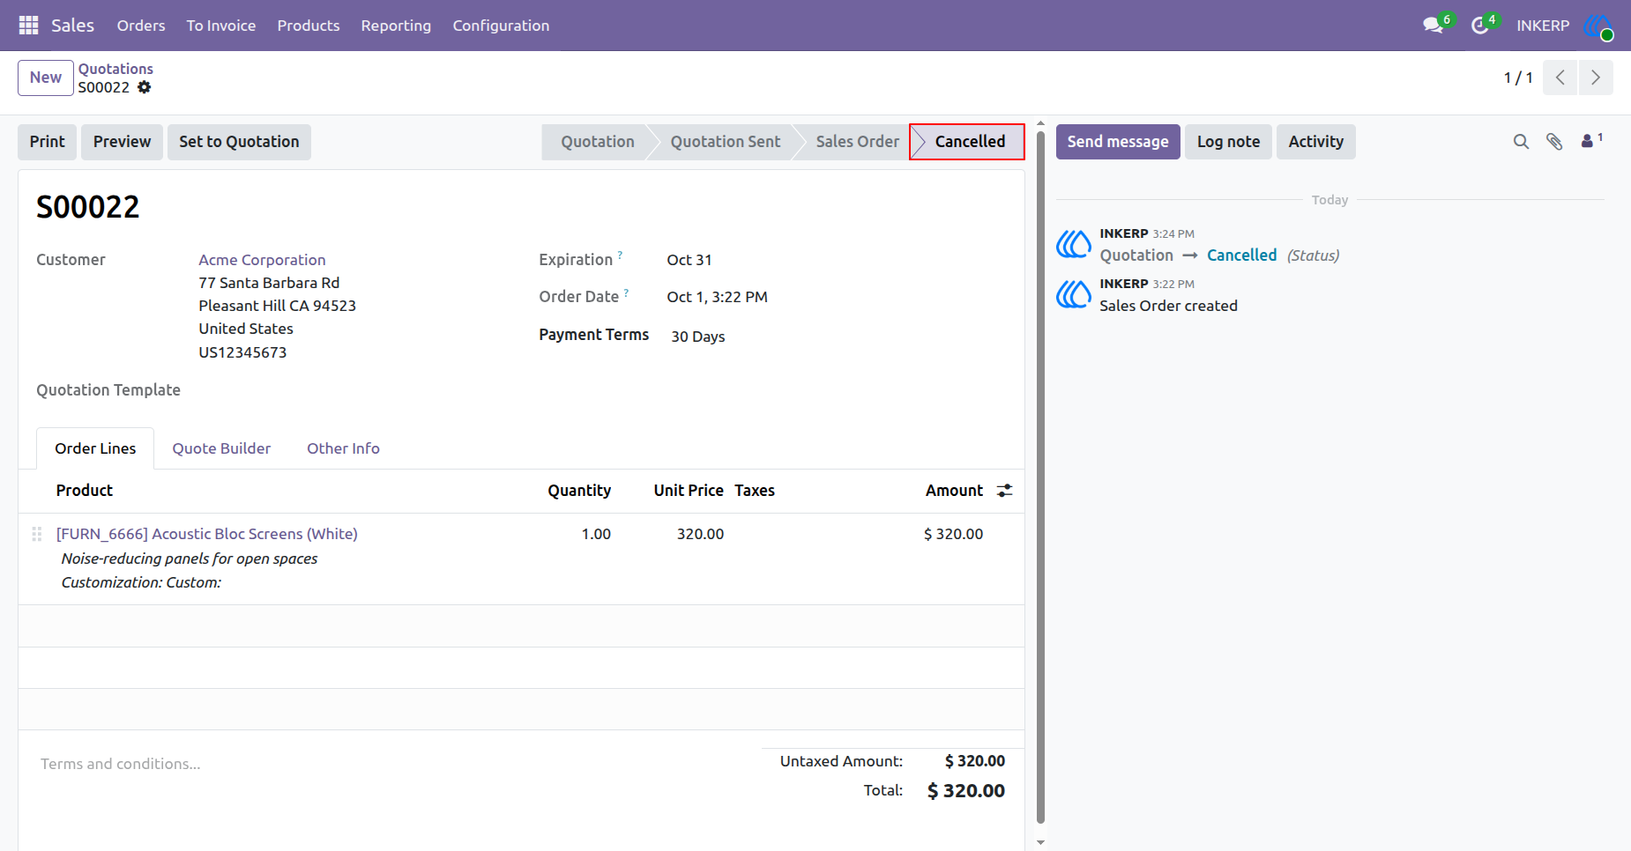Click the Preview button
1631x851 pixels.
[x=122, y=142]
